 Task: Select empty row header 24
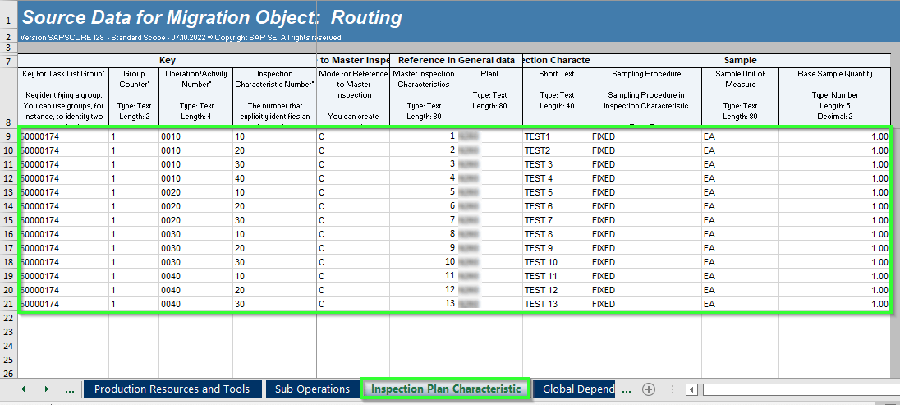(8, 346)
